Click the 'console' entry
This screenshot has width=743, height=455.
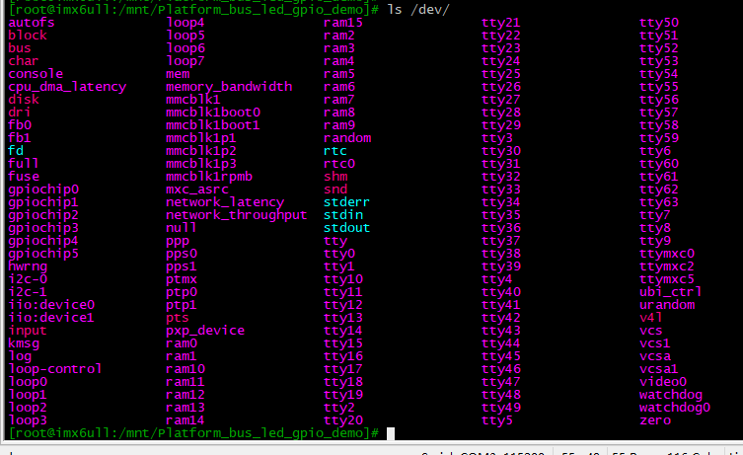point(36,74)
